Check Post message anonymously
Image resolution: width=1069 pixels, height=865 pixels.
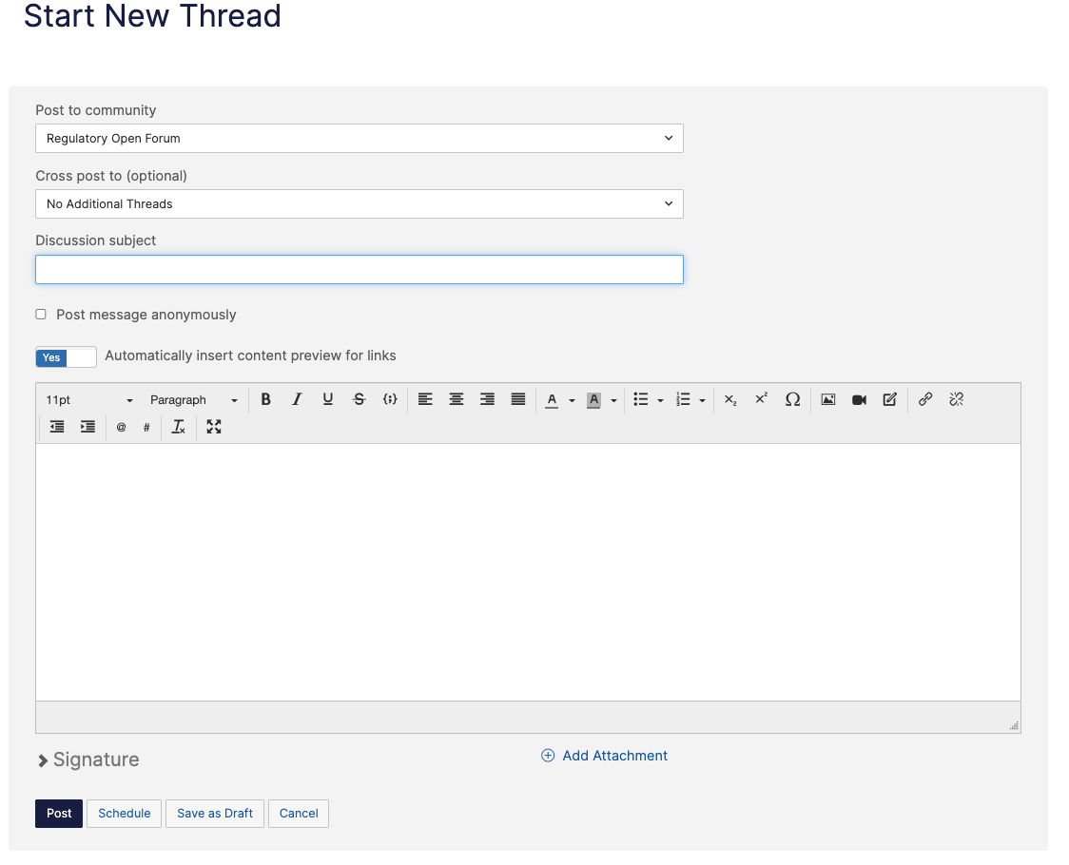coord(41,315)
